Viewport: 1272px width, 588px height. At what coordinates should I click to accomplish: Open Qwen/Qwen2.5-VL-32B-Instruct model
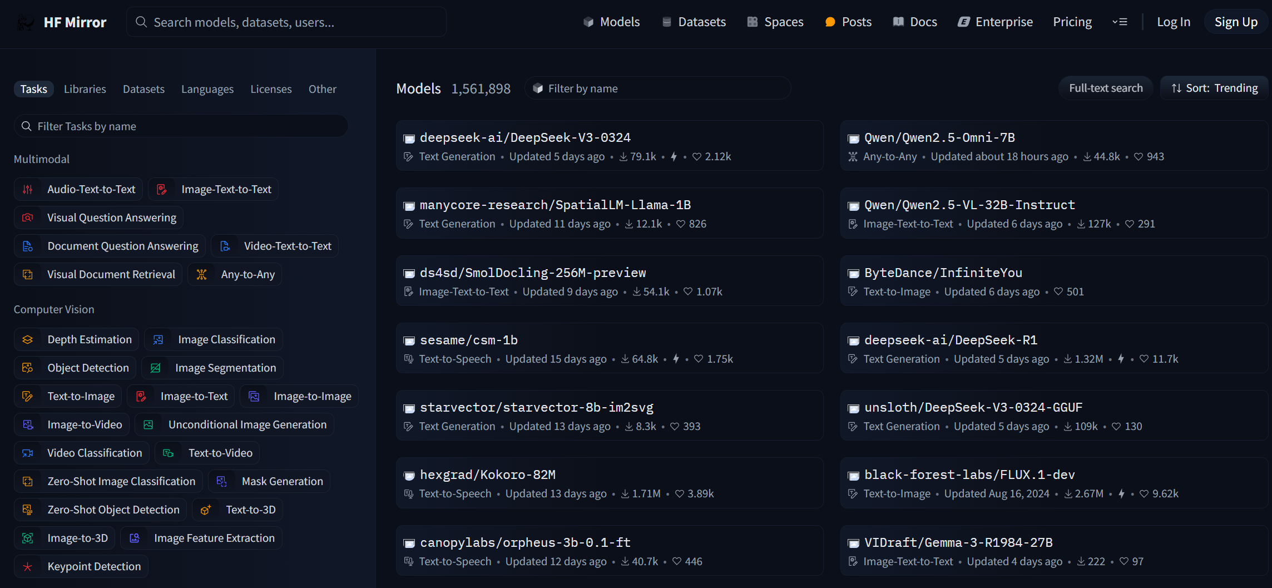(1054, 213)
